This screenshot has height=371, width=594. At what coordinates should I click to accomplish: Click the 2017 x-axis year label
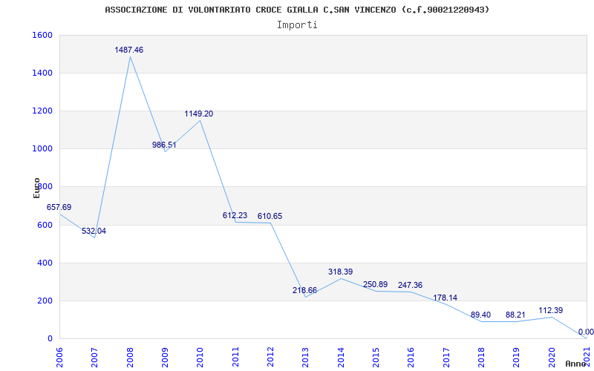(x=446, y=358)
